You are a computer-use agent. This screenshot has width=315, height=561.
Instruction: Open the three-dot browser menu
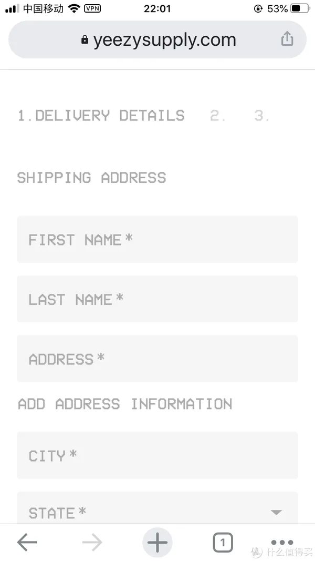tap(282, 542)
